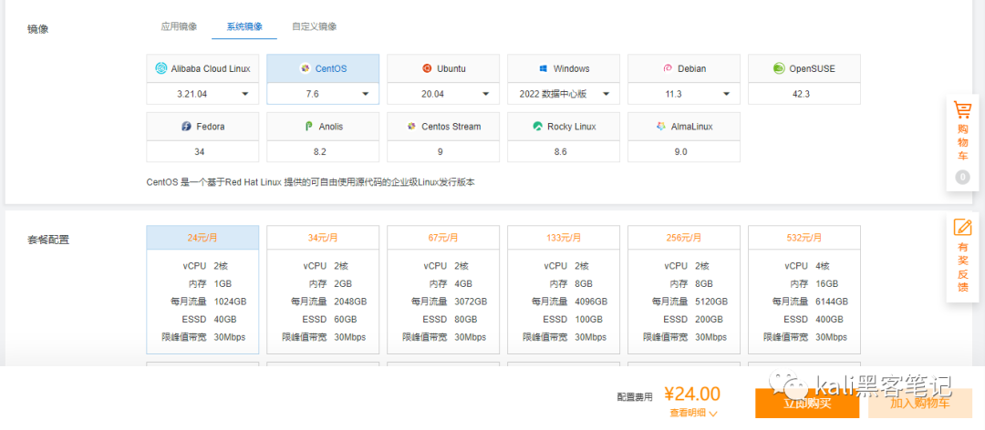This screenshot has height=430, width=985.
Task: Select the OpenSUSE image option
Action: click(x=804, y=69)
